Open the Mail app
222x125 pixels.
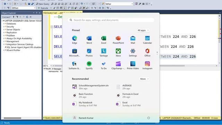coord(133,40)
